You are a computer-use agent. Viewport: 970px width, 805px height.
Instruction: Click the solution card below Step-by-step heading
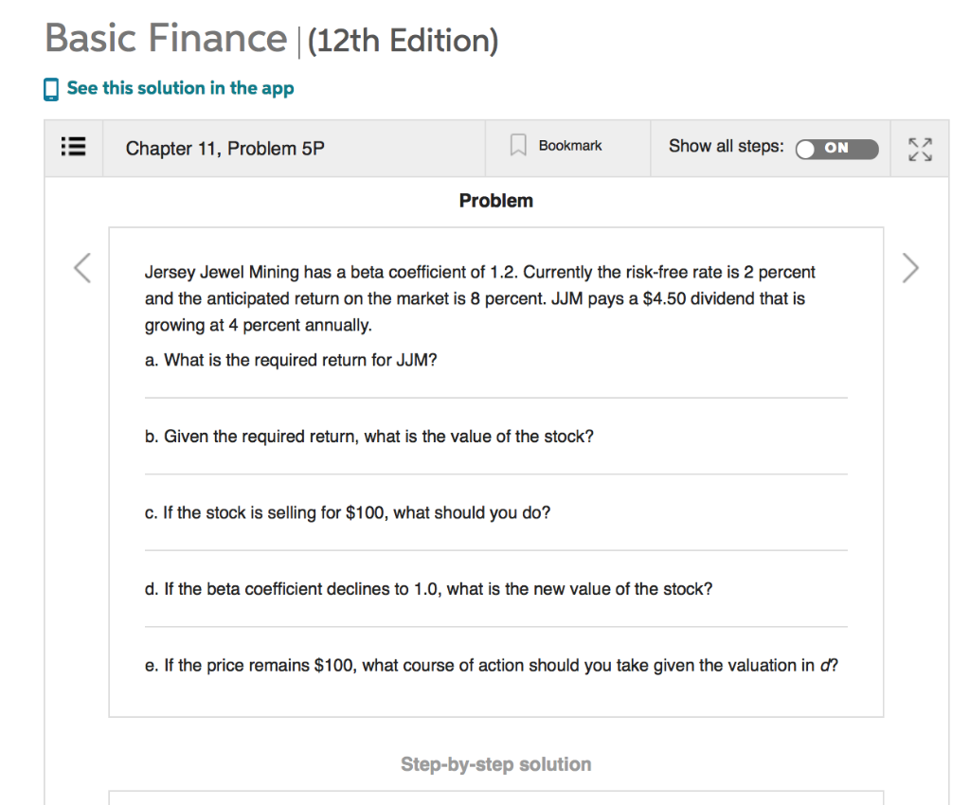click(495, 797)
